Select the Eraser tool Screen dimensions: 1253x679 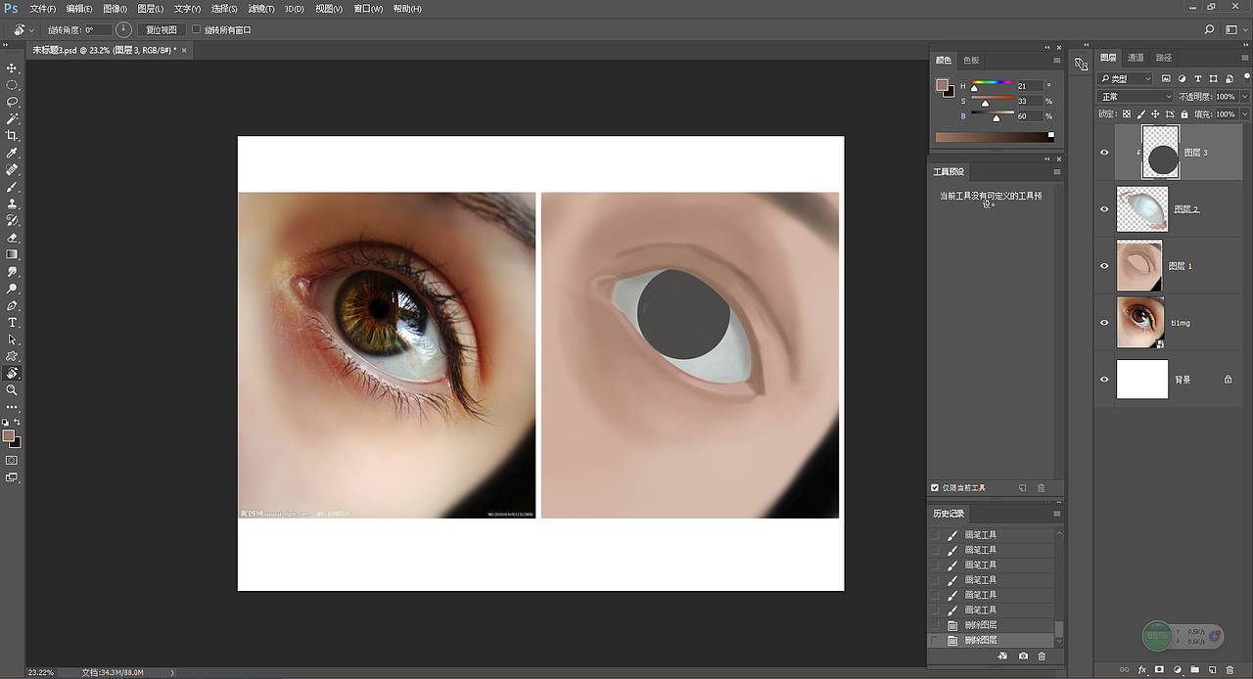13,238
